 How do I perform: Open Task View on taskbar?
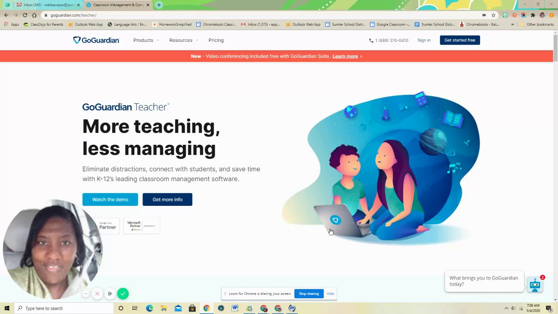pos(135,308)
